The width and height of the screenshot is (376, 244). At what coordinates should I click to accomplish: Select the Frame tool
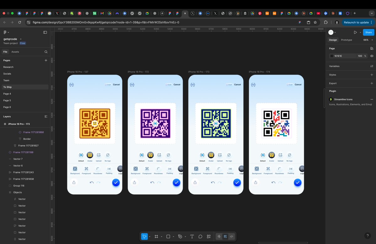coord(156,236)
